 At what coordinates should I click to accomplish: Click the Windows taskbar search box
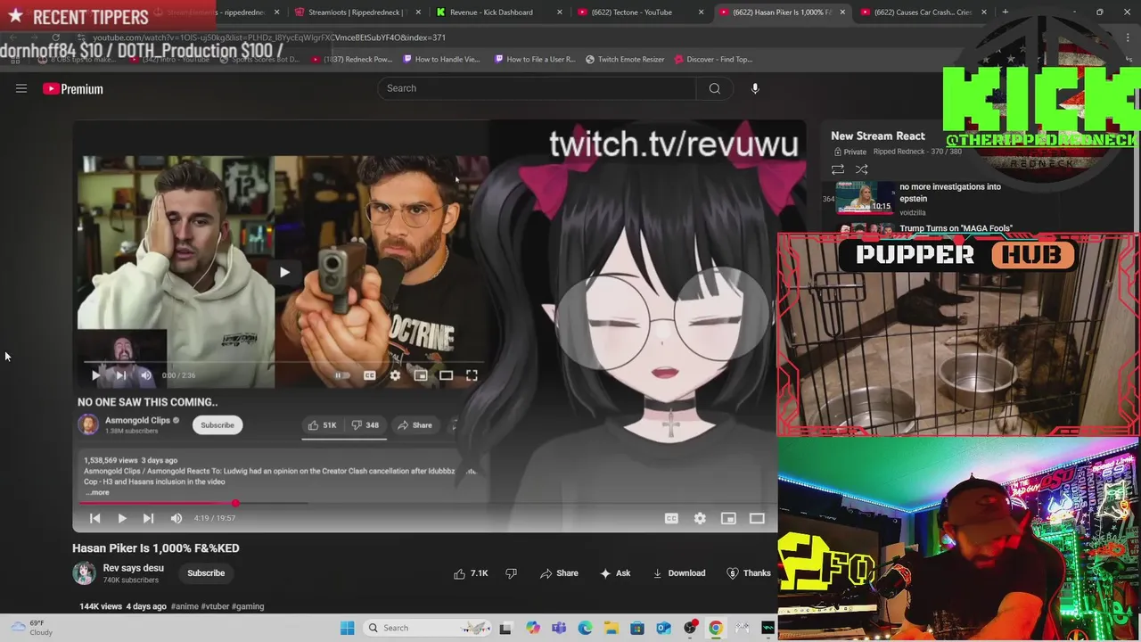coord(426,628)
